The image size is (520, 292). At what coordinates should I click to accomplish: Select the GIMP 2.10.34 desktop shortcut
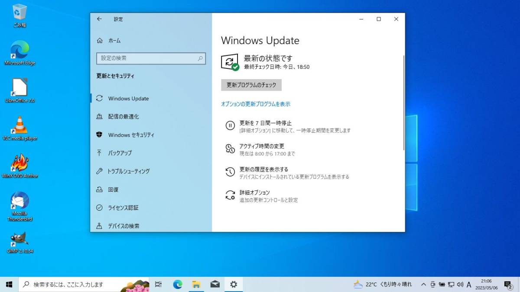click(x=19, y=243)
